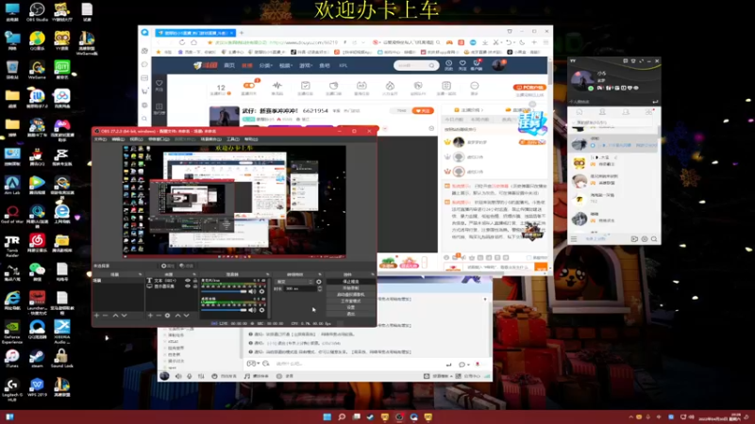Adjust the first mixer channel volume slider
The width and height of the screenshot is (755, 424).
coord(224,291)
